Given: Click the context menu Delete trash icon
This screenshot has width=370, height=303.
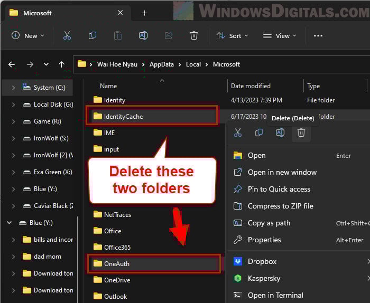Looking at the screenshot, I should (x=301, y=132).
